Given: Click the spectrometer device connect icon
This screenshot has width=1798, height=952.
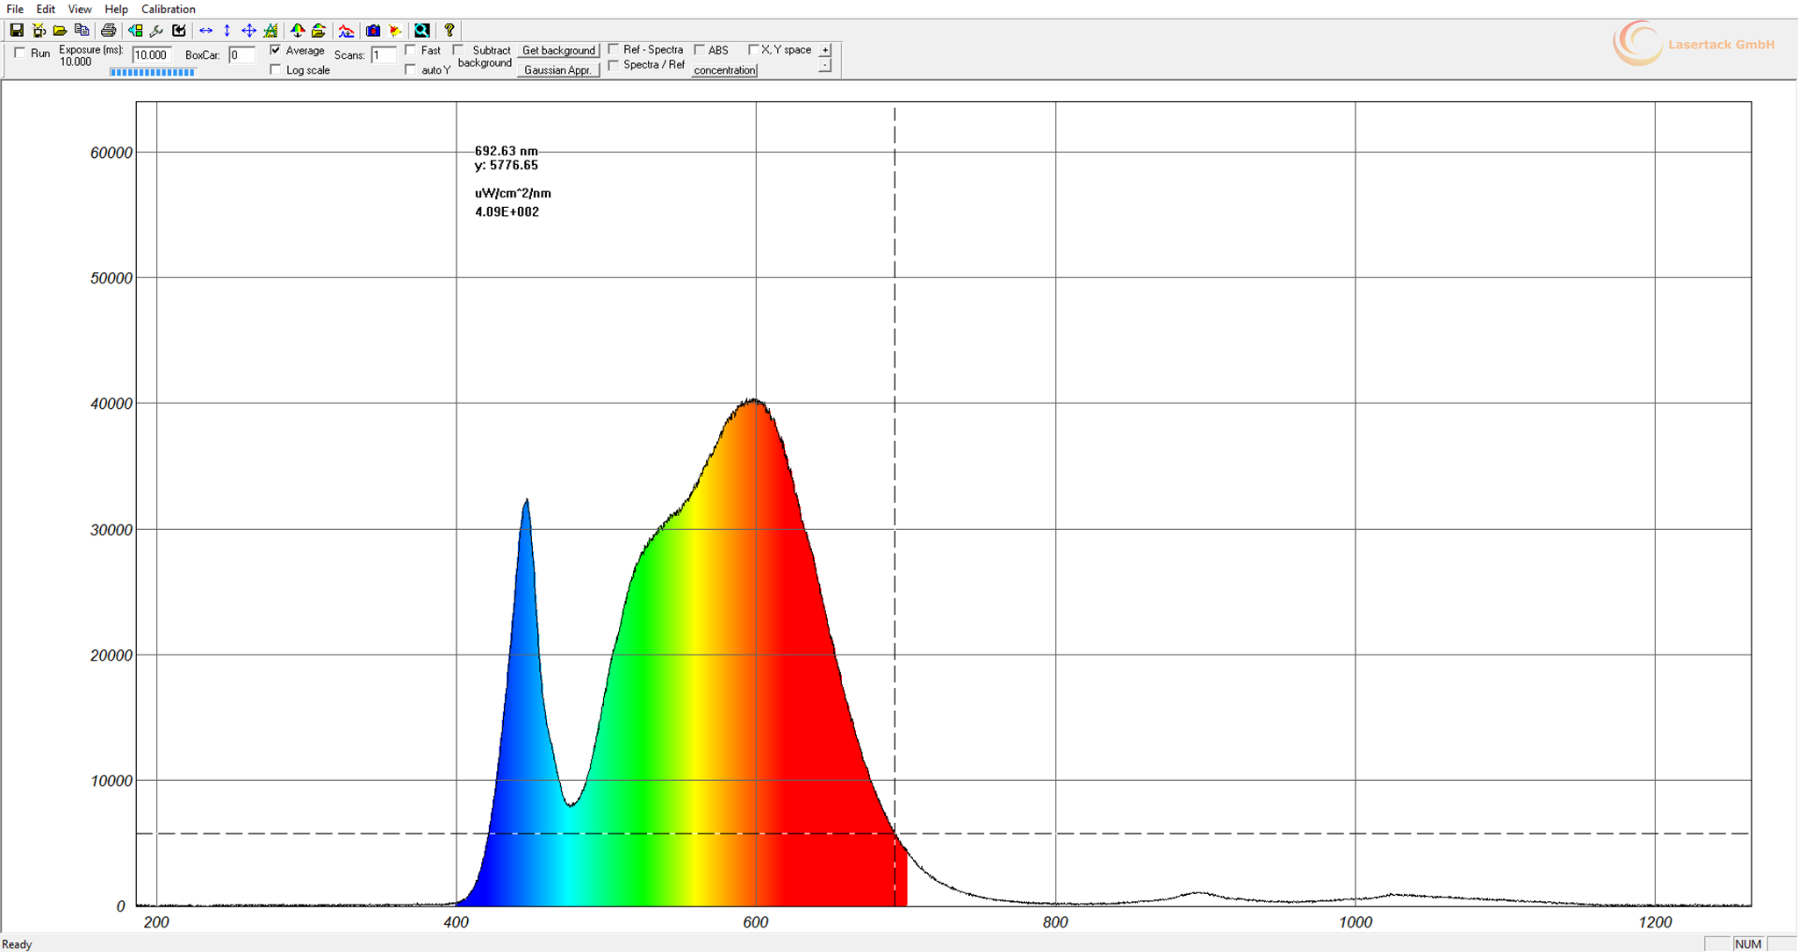Looking at the screenshot, I should click(x=39, y=31).
